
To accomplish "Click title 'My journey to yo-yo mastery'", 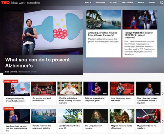I will [147, 127].
